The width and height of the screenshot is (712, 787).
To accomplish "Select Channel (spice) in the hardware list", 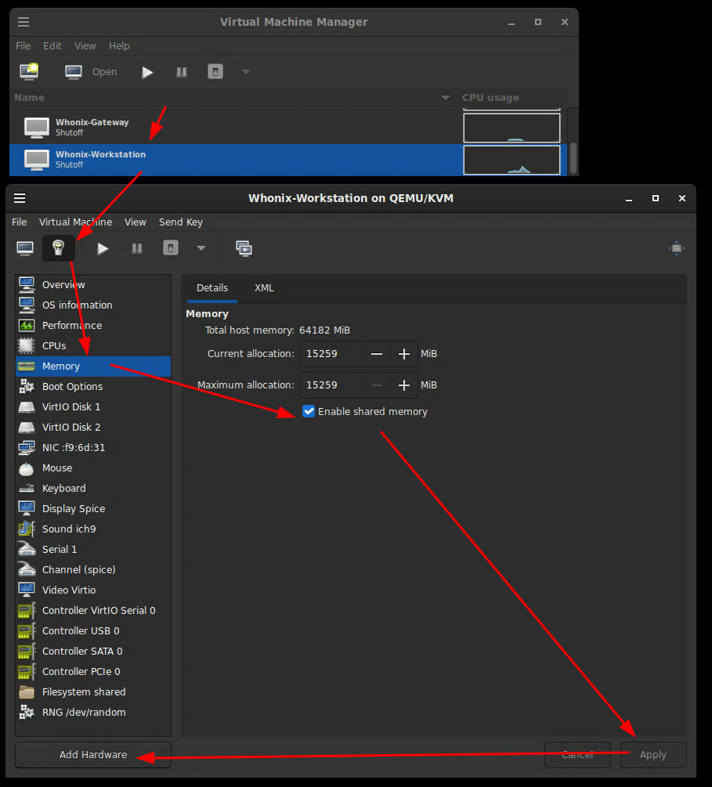I will [x=93, y=569].
